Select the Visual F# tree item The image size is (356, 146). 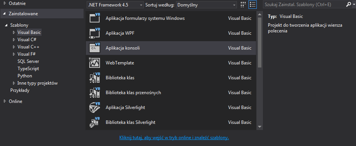coord(27,54)
